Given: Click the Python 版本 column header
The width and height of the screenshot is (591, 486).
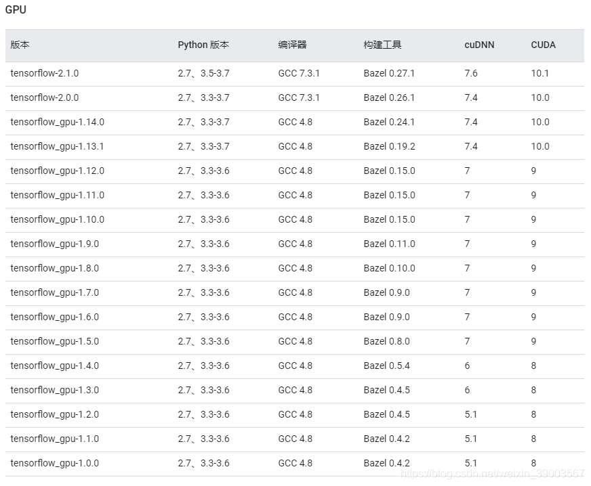Looking at the screenshot, I should tap(203, 45).
